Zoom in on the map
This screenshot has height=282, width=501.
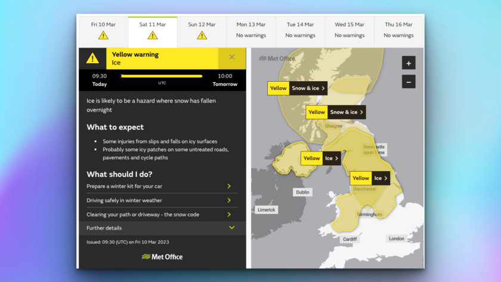point(409,63)
